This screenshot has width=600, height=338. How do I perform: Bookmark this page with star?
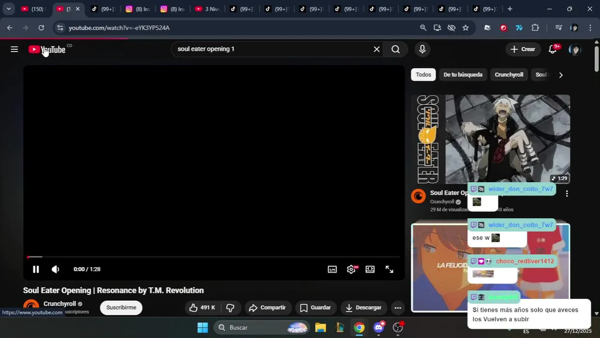tap(465, 28)
